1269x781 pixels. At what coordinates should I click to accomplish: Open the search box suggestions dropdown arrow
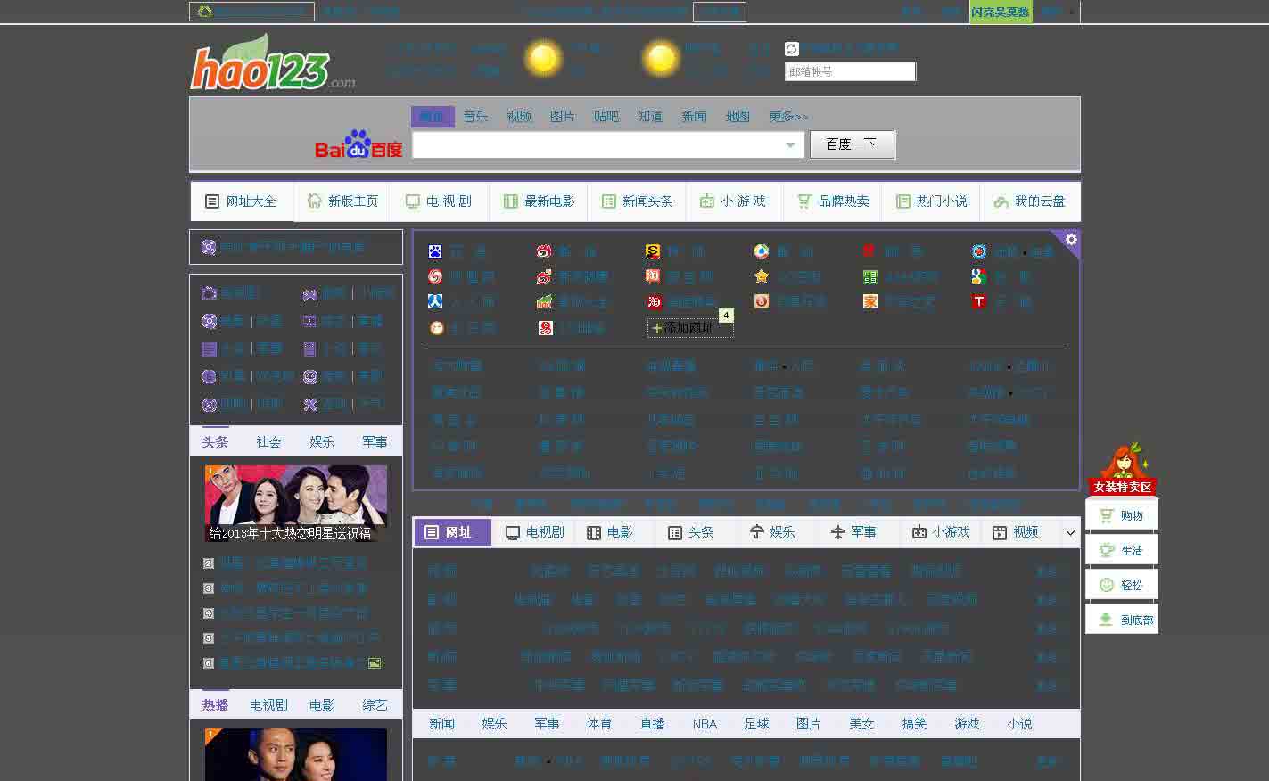click(x=790, y=144)
